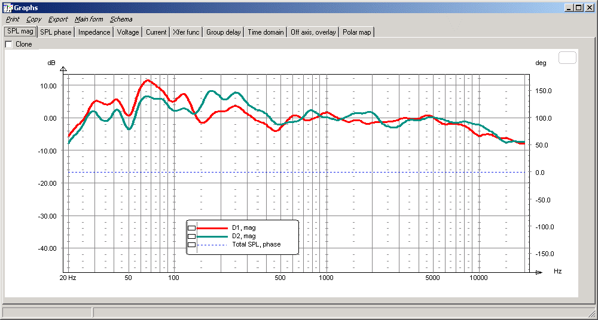Click the -40.00 dB axis label

click(x=47, y=248)
